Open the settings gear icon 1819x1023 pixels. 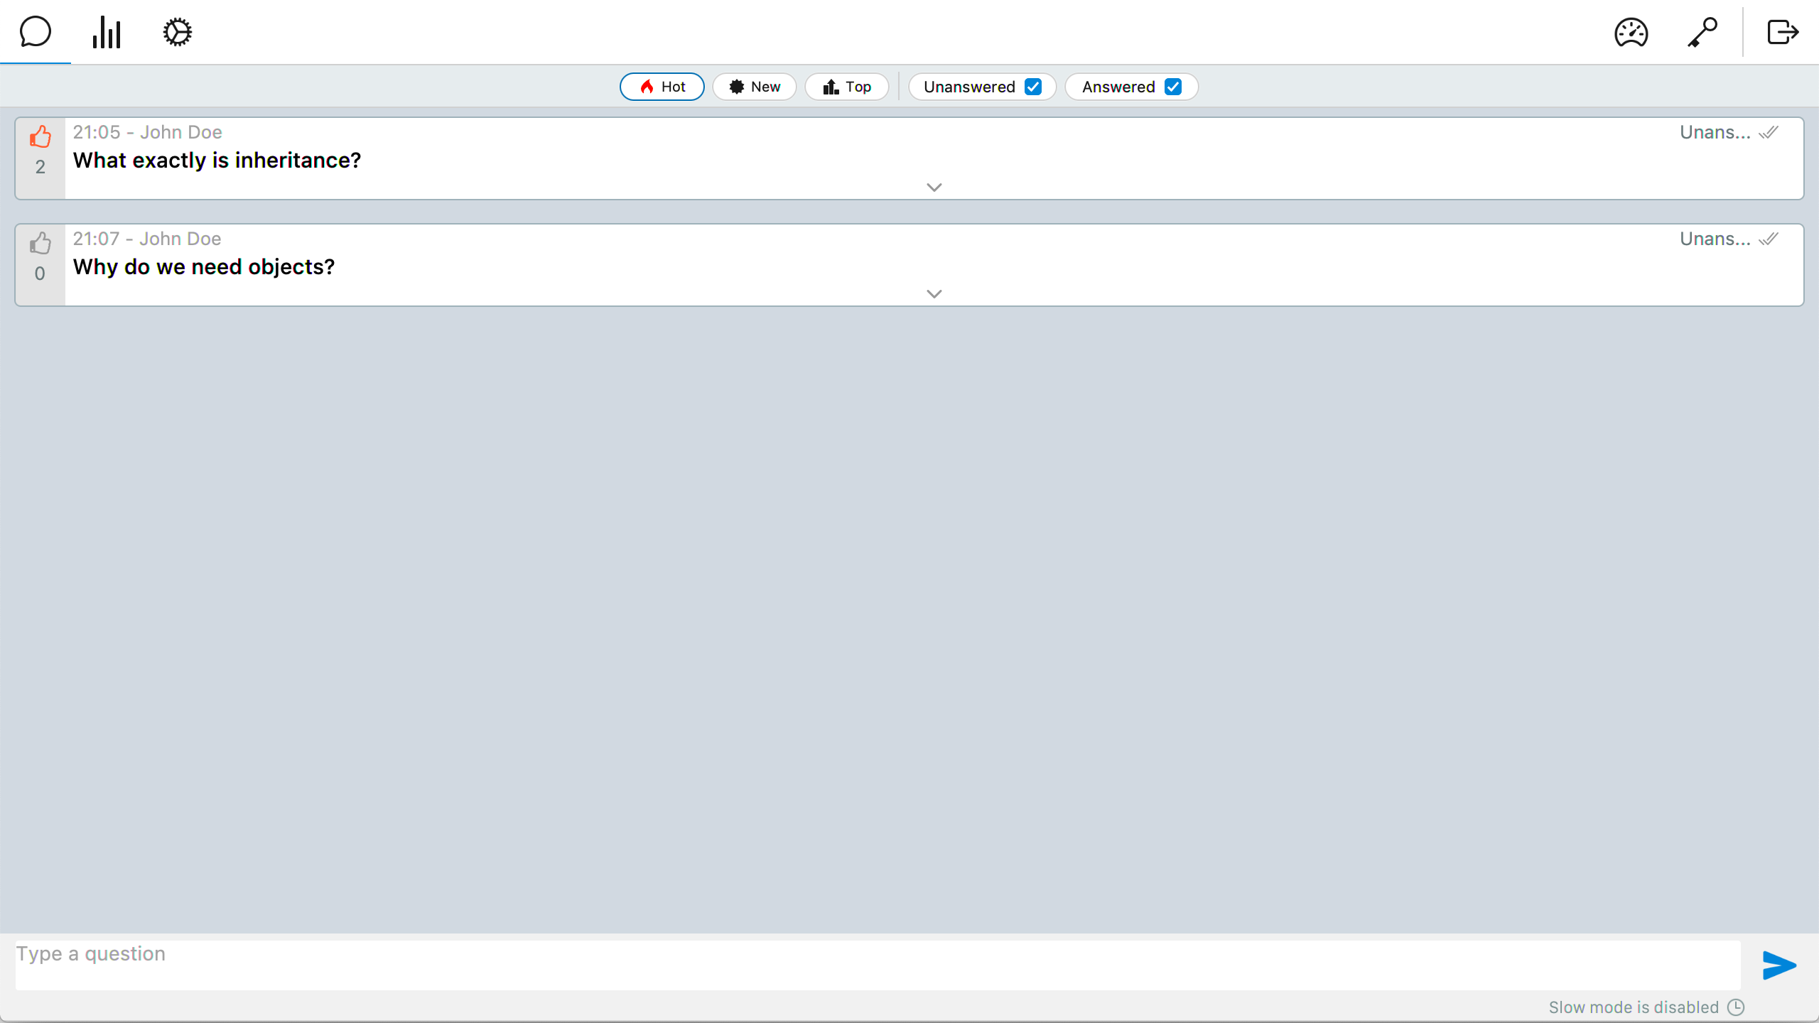tap(177, 32)
